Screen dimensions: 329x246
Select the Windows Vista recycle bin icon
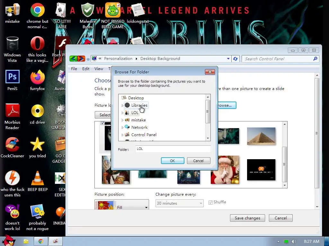13,49
